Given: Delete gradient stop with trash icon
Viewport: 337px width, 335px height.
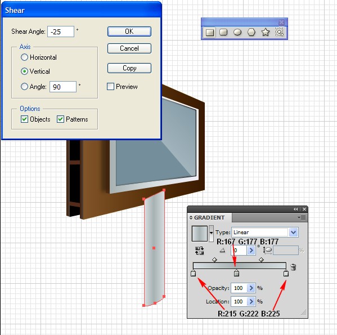Looking at the screenshot, I should click(293, 267).
